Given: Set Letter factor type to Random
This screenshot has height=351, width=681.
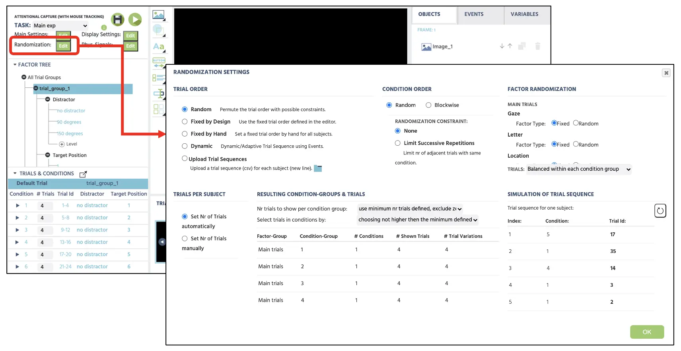Looking at the screenshot, I should pos(576,144).
